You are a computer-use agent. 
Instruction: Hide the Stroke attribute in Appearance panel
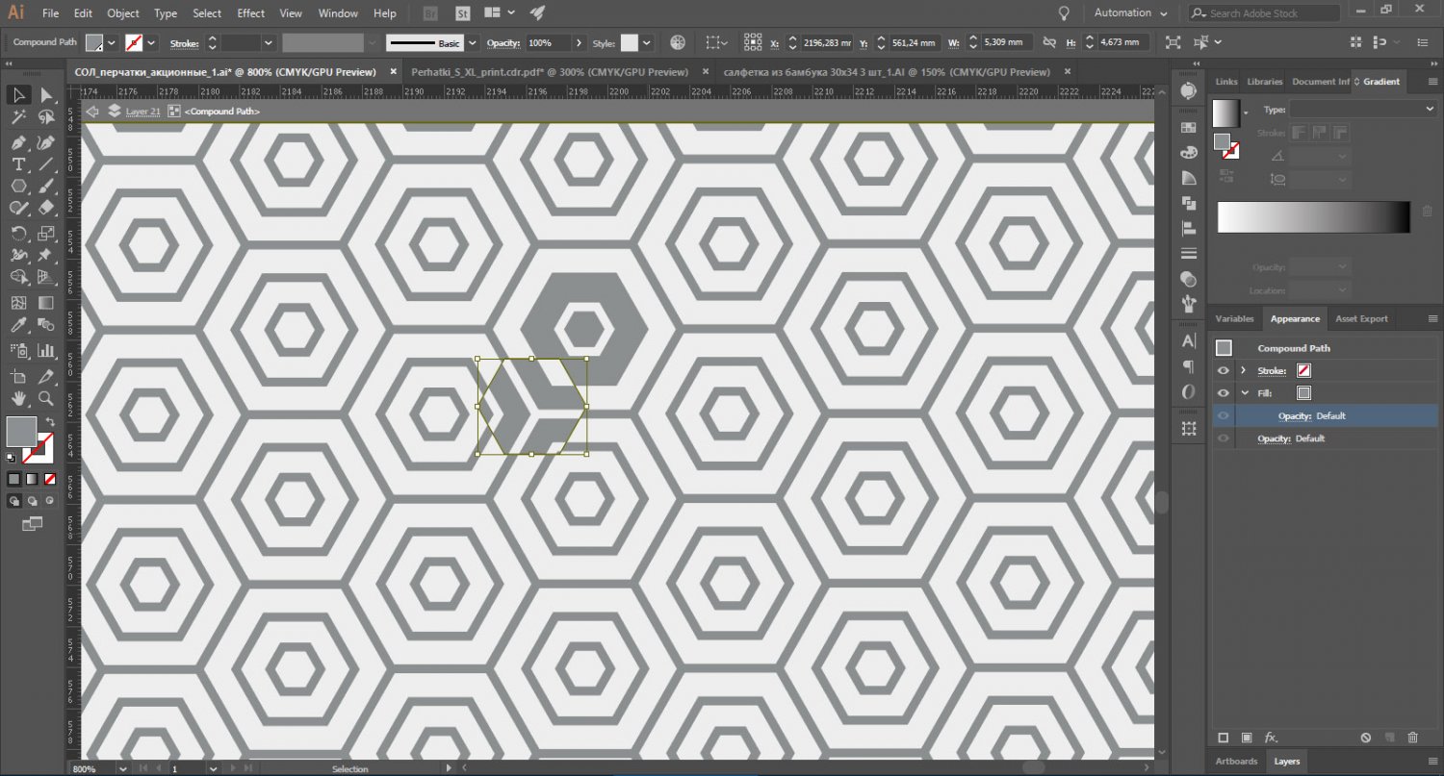pyautogui.click(x=1224, y=370)
